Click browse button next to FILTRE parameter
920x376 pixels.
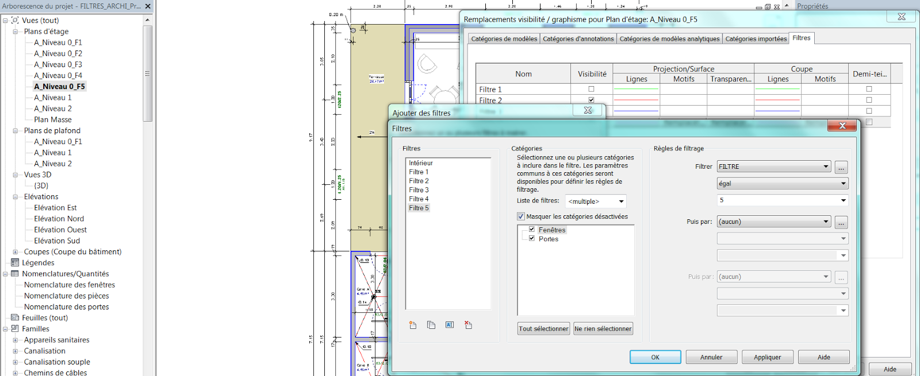(x=841, y=167)
